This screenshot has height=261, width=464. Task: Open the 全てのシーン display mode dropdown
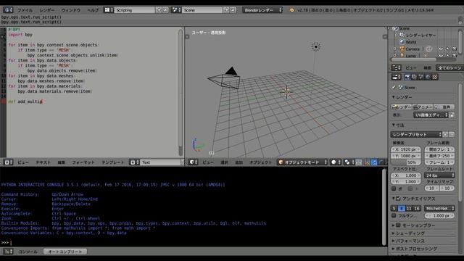[x=449, y=67]
